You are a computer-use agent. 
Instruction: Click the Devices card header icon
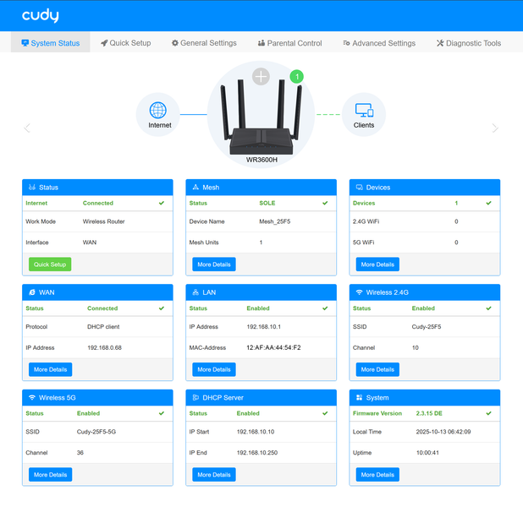(x=359, y=188)
